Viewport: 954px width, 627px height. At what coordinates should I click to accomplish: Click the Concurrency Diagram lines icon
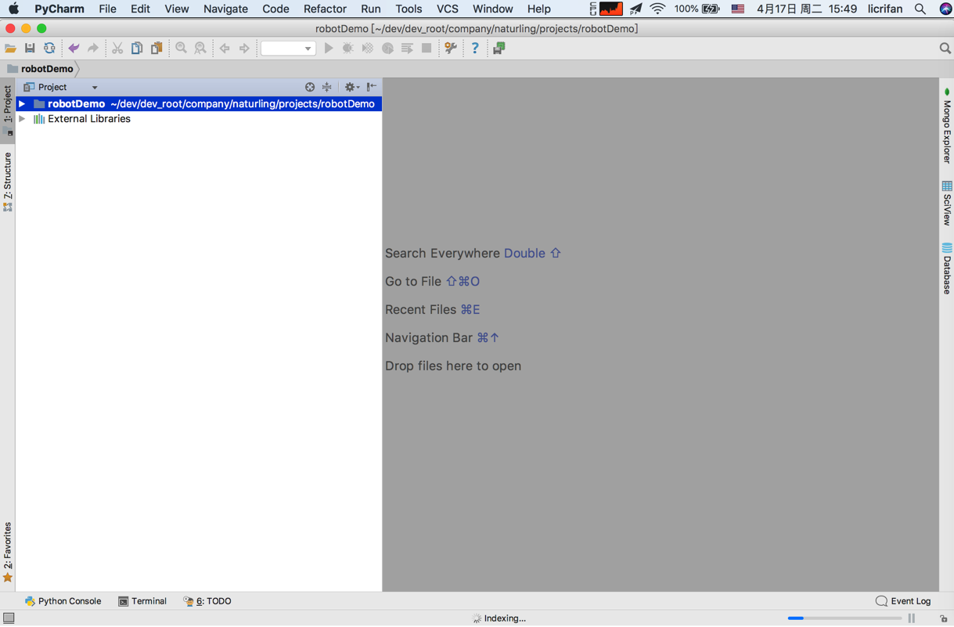[x=407, y=49]
